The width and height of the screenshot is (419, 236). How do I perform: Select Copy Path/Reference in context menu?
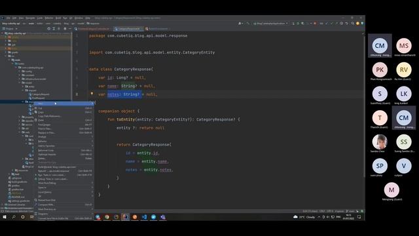click(64, 116)
